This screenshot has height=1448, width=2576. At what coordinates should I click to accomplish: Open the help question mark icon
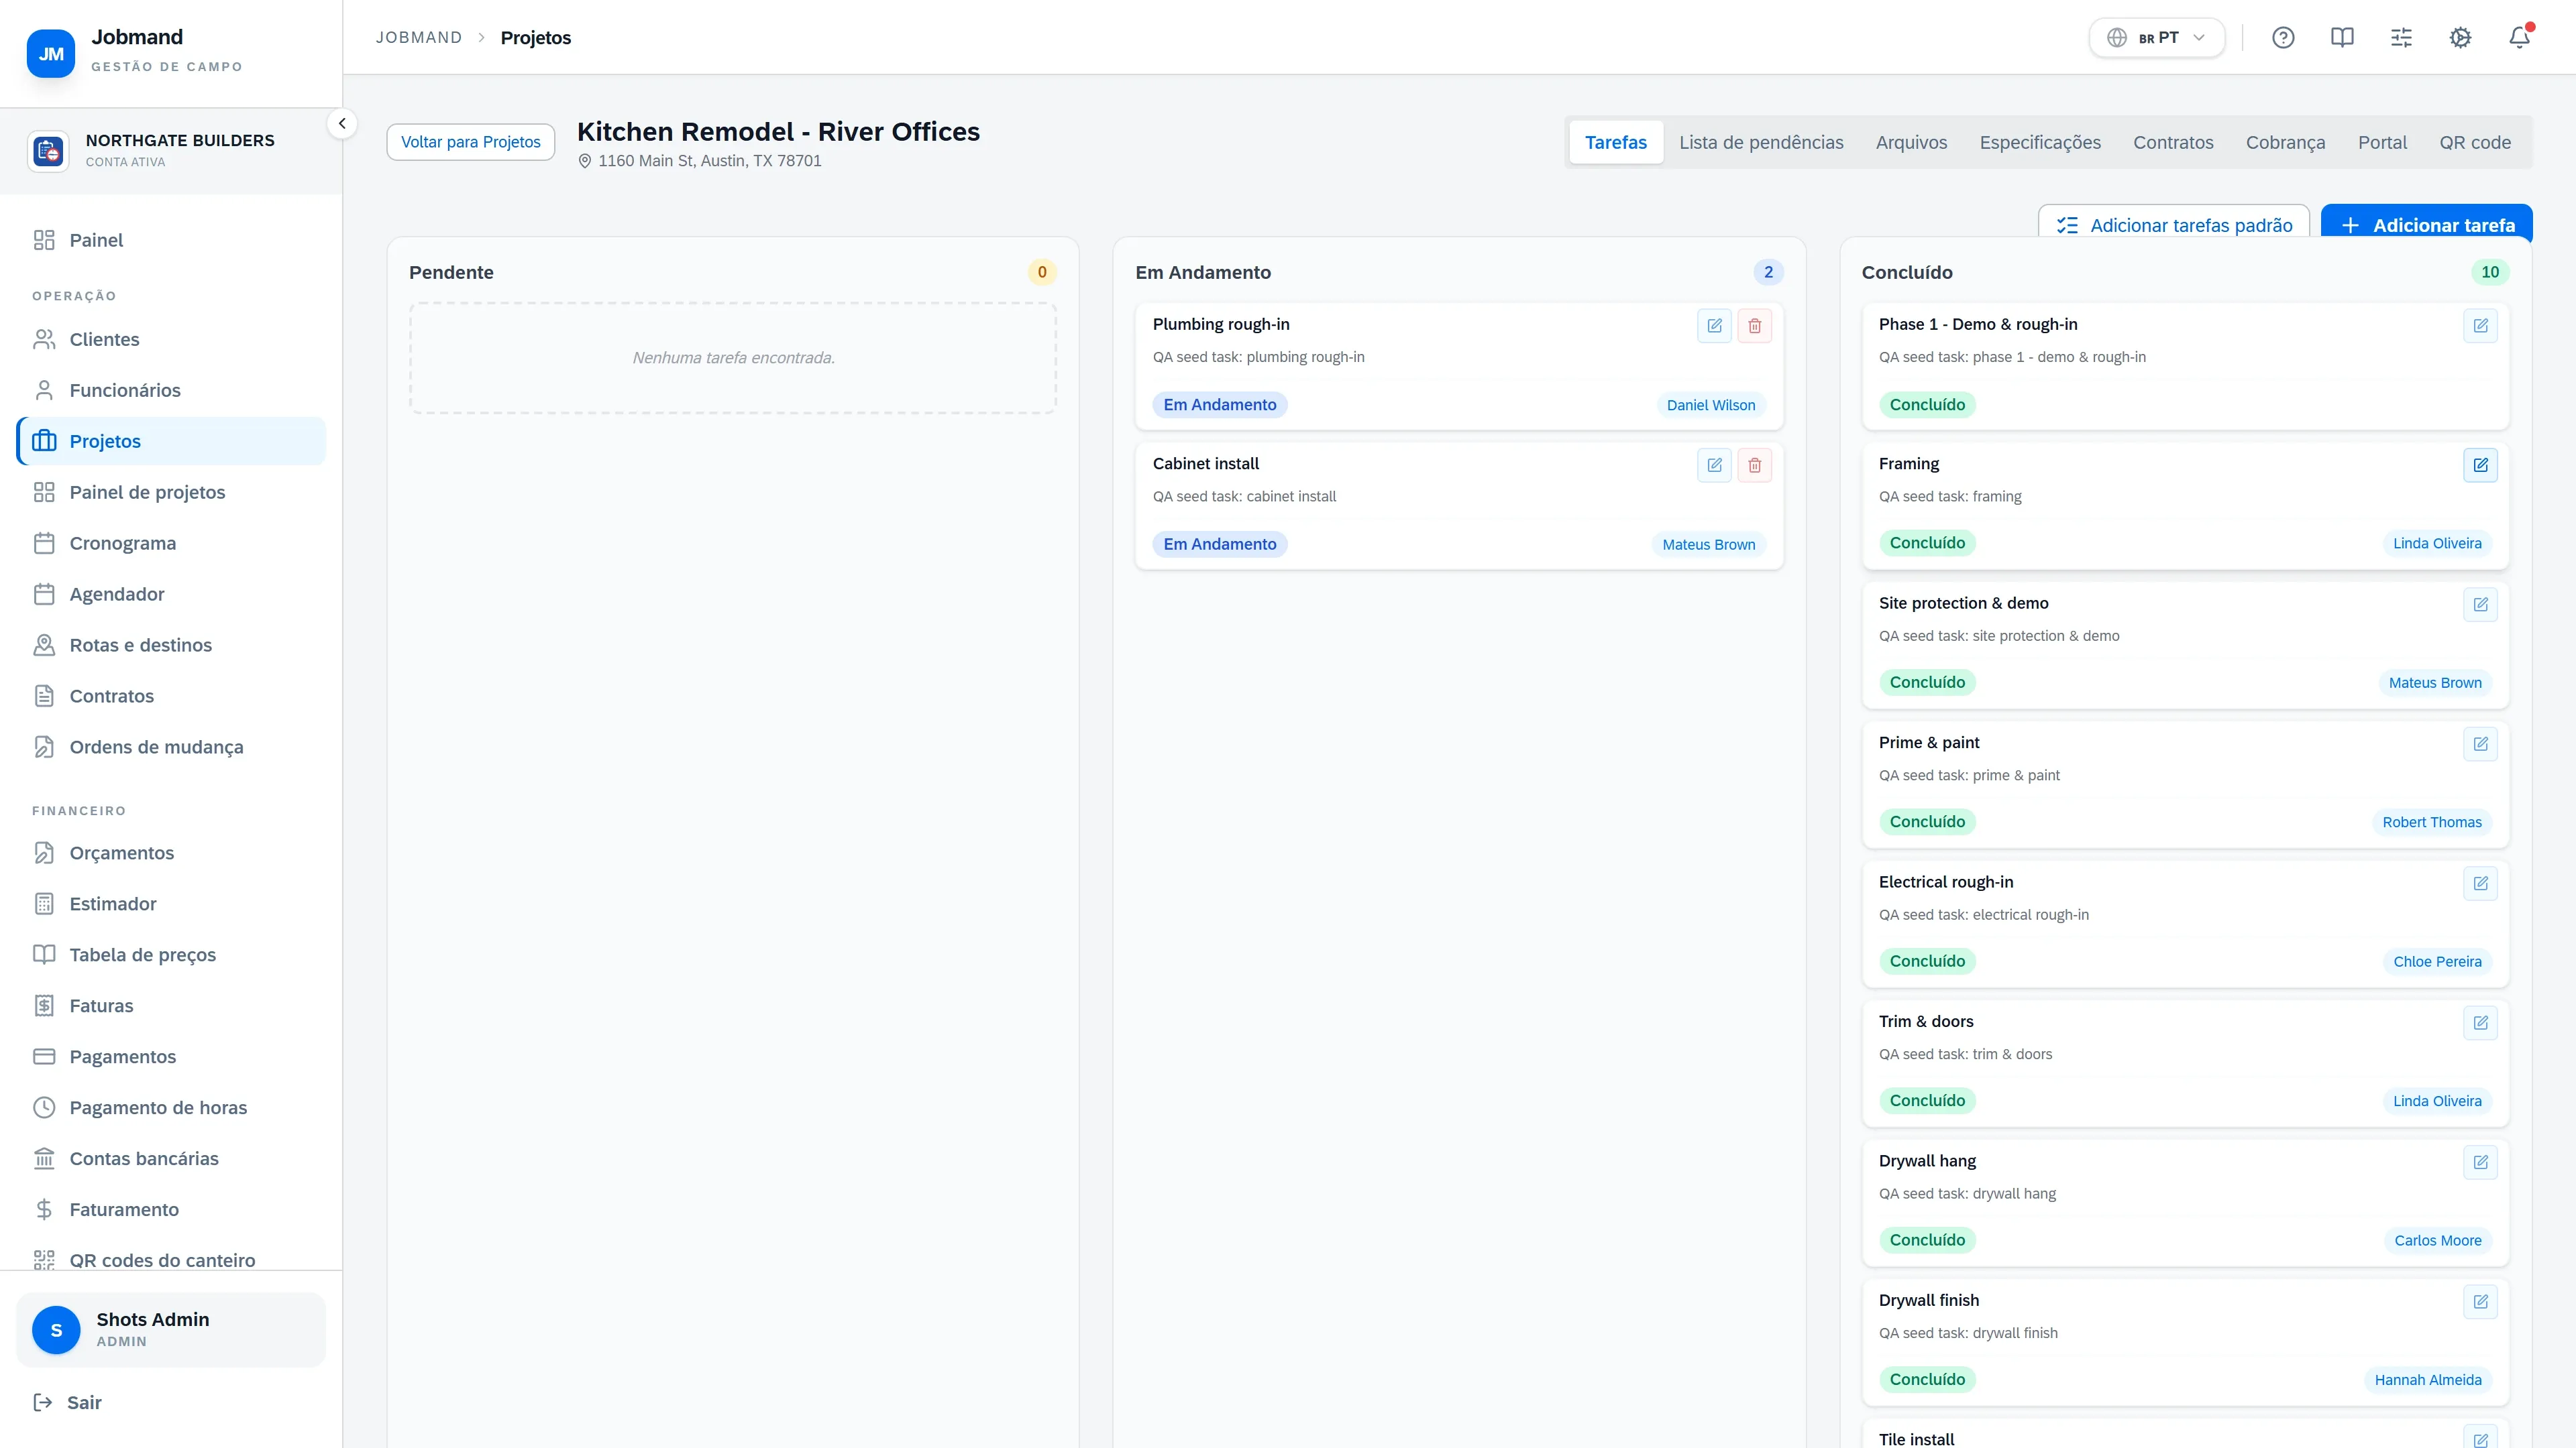coord(2283,38)
